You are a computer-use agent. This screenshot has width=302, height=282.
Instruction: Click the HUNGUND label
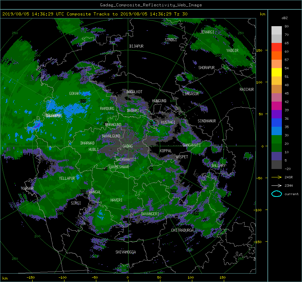[x=159, y=101]
